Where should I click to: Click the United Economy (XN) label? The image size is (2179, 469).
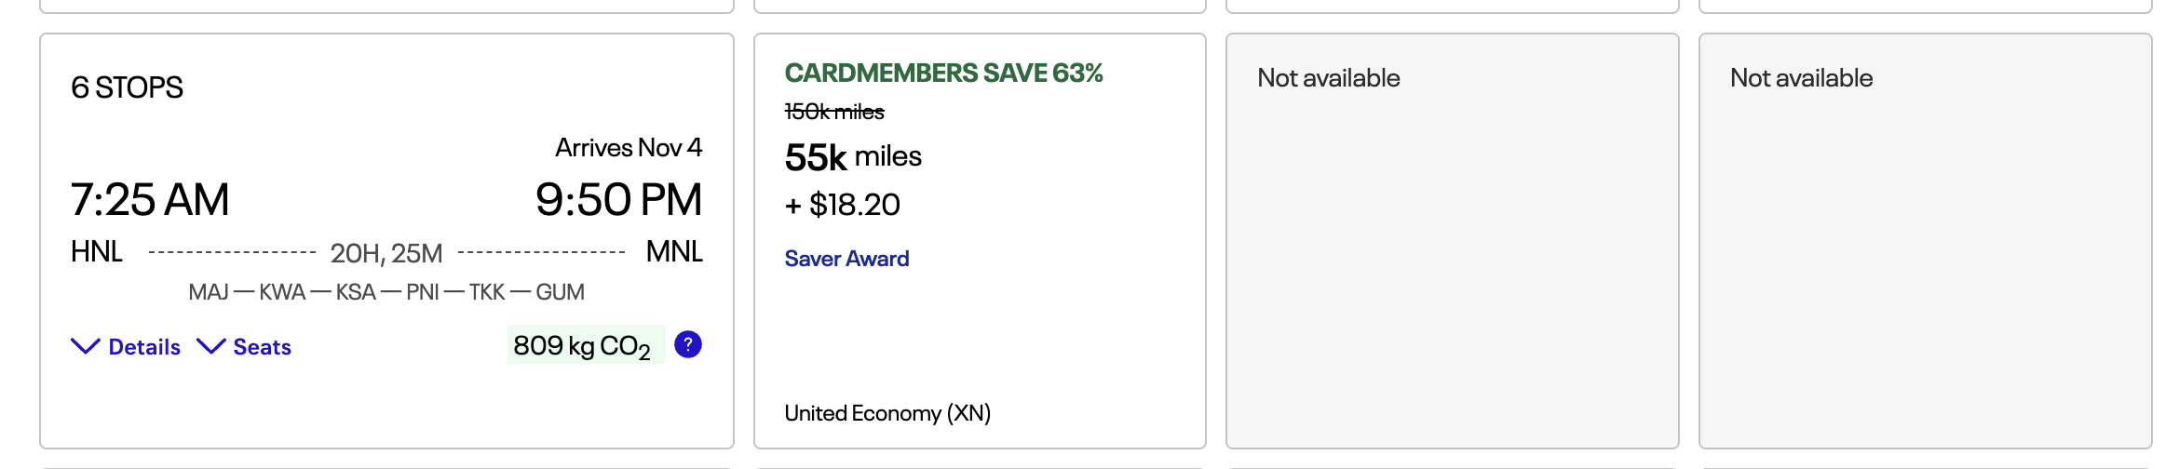[887, 413]
